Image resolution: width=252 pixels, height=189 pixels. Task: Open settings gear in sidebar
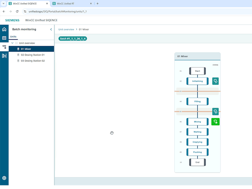point(4,178)
